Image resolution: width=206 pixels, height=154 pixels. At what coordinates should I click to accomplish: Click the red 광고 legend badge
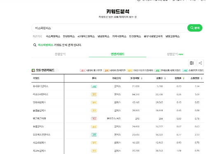pos(83,70)
